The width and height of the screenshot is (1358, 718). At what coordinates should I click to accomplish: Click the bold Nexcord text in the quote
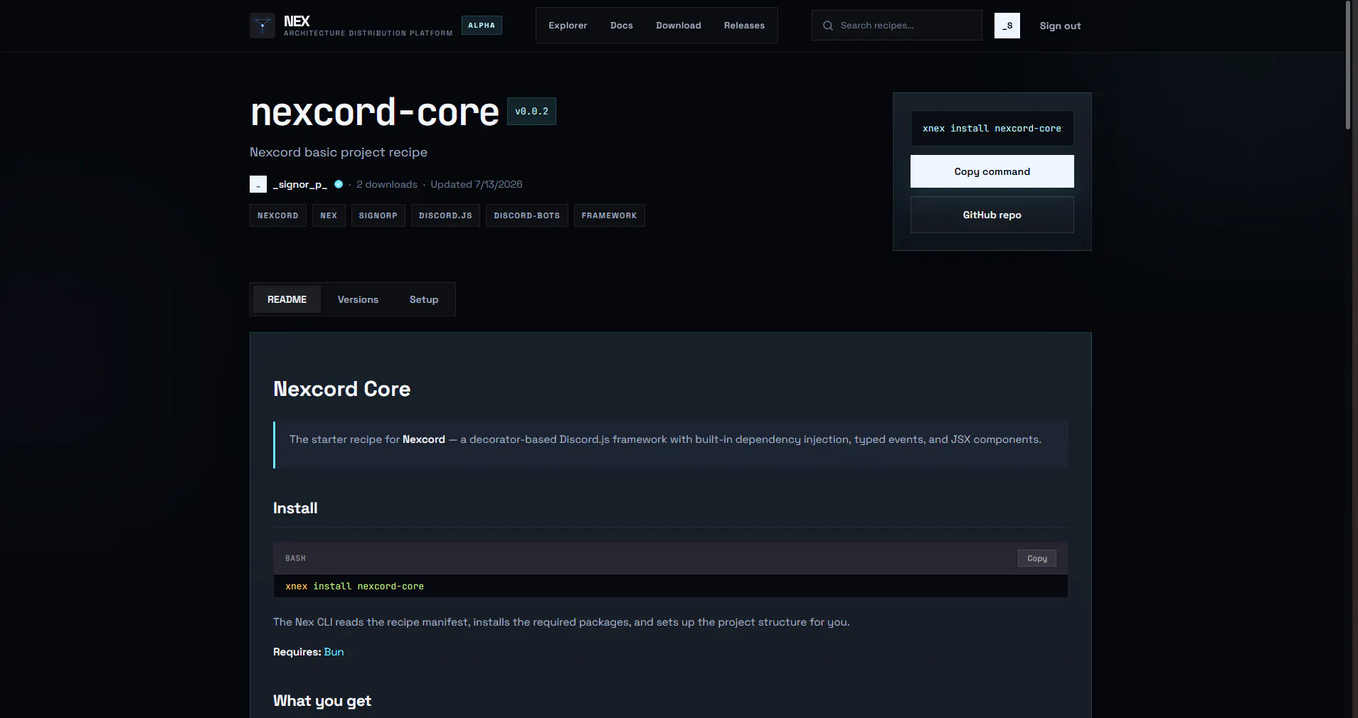[424, 439]
